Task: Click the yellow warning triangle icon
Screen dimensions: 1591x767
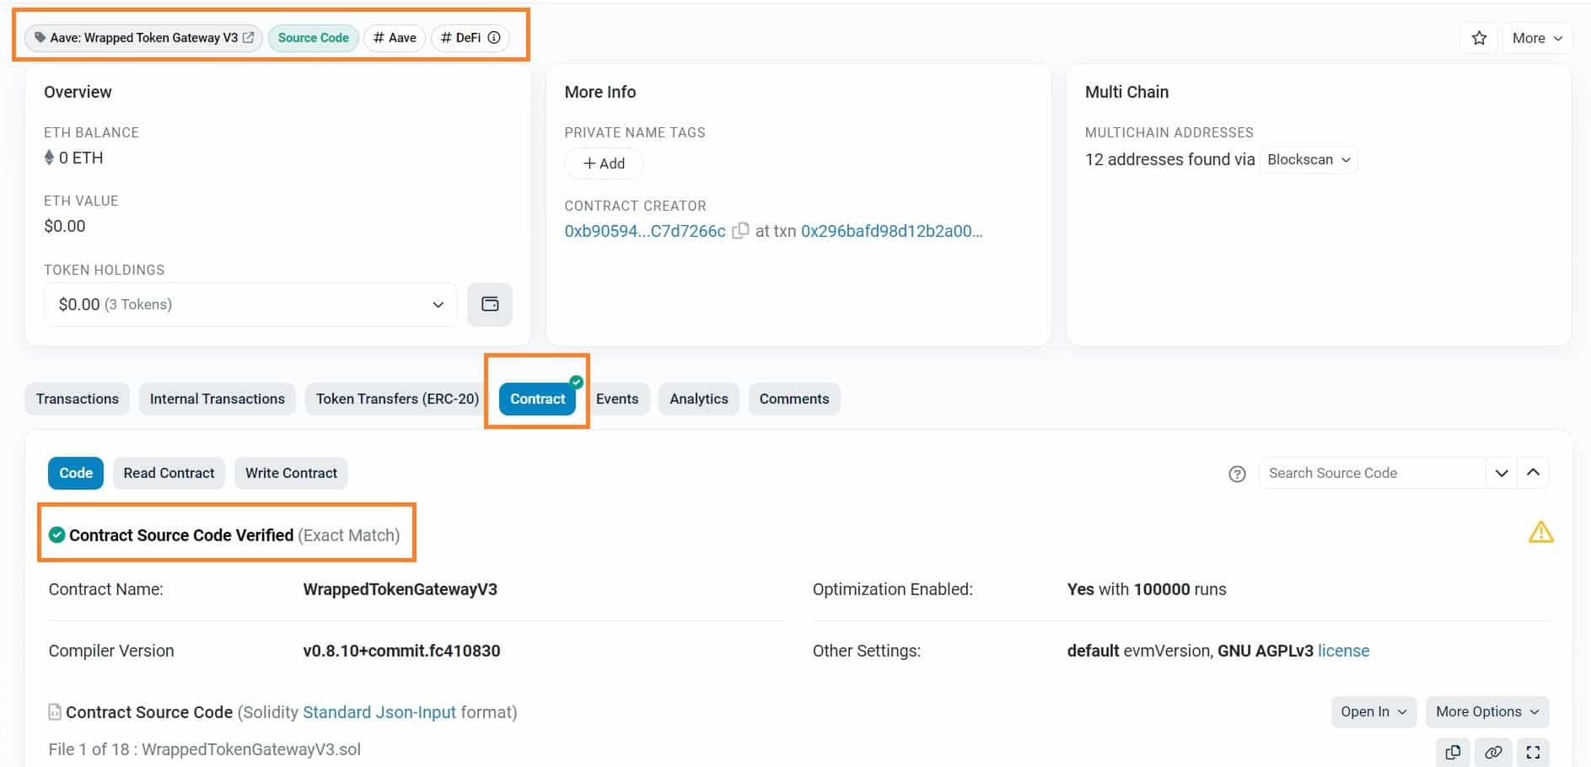Action: click(x=1540, y=533)
